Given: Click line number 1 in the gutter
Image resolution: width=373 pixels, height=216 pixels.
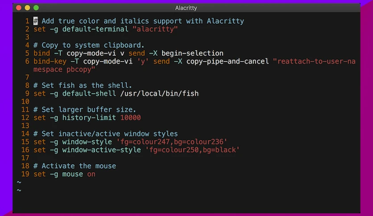Looking at the screenshot, I should click(27, 21).
